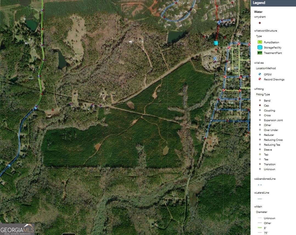The image size is (296, 235).
Task: Click the PumpStation legend icon
Action: tap(260, 43)
